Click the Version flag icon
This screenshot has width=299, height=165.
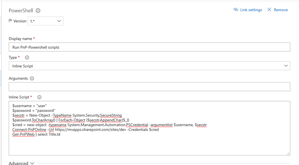[10, 21]
